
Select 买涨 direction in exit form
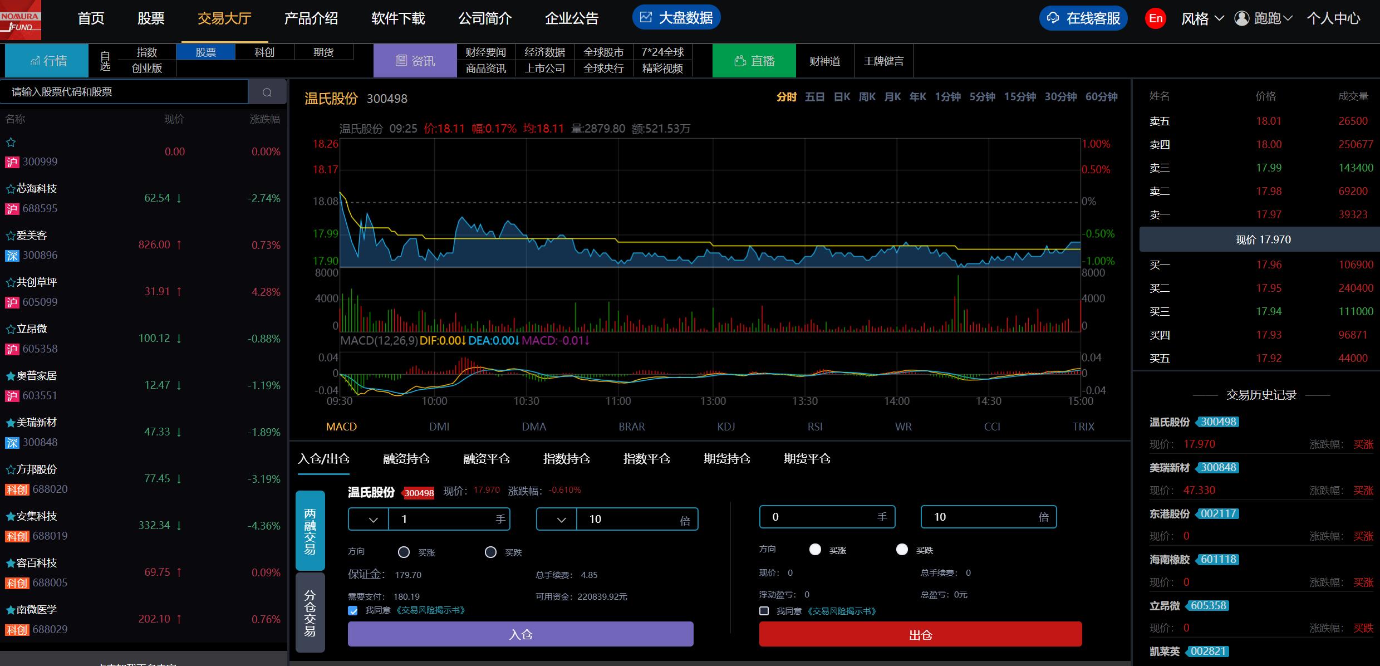(815, 550)
